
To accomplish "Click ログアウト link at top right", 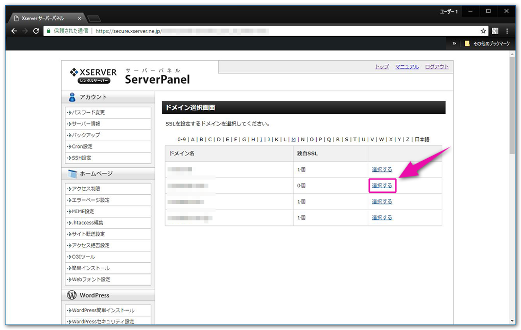I will 437,66.
